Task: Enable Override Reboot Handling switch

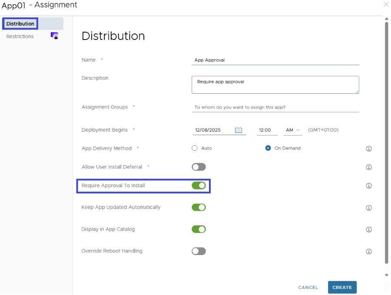Action: pos(199,251)
